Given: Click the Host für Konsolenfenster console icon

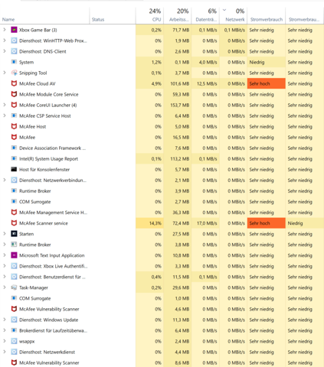Looking at the screenshot, I should point(14,170).
